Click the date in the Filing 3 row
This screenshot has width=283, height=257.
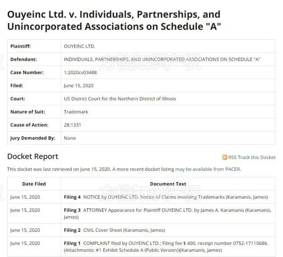coord(25,210)
